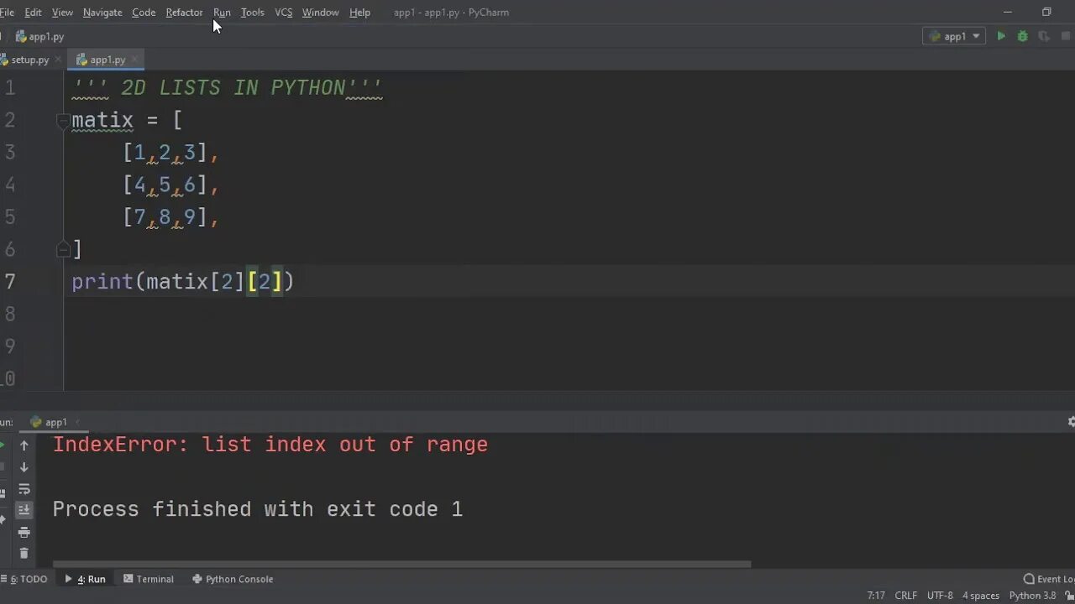This screenshot has width=1075, height=604.
Task: Open the Refactor menu
Action: tap(184, 13)
